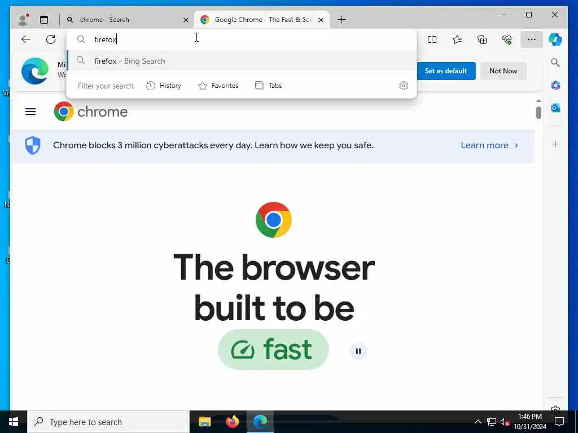The width and height of the screenshot is (578, 433).
Task: Click the blue shield security icon
Action: point(32,145)
